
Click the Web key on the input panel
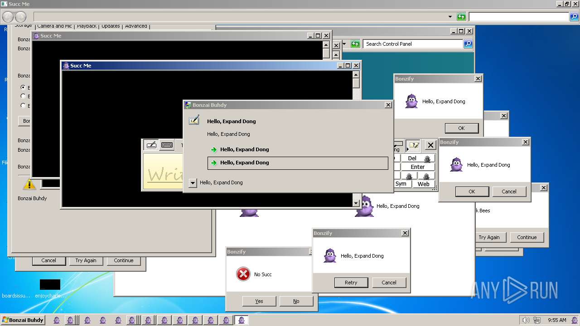(x=424, y=184)
